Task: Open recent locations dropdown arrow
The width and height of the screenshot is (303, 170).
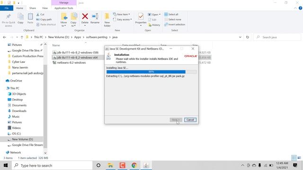Action: [17, 37]
